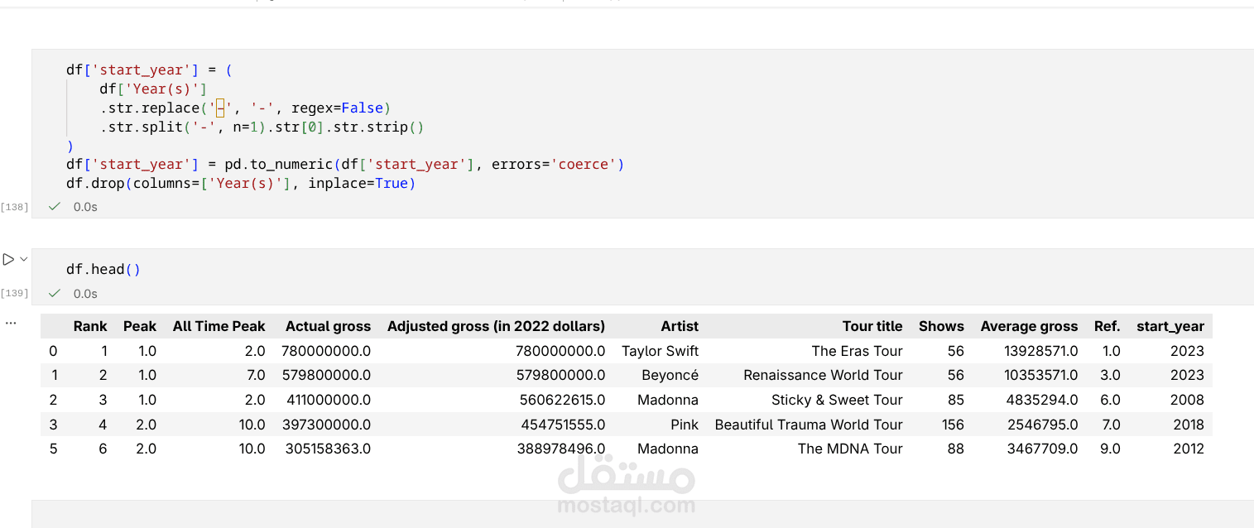Select the Taylor Swift table cell
The image size is (1254, 528).
tap(660, 351)
